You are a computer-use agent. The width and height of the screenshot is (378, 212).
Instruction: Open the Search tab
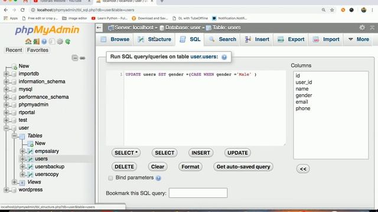tap(222, 39)
